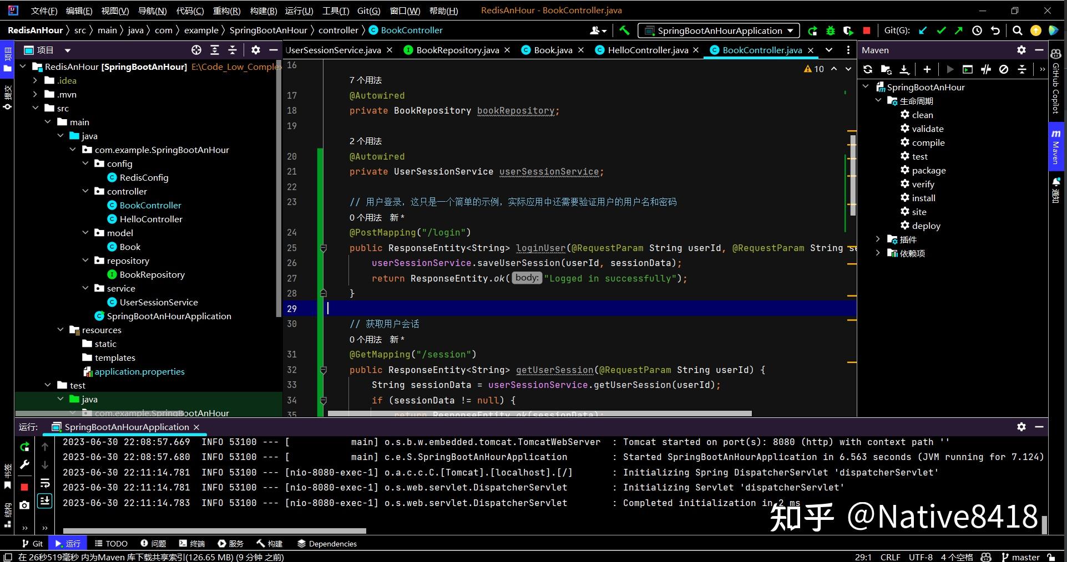This screenshot has height=562, width=1067.
Task: Stop the running application with red square icon
Action: 24,487
